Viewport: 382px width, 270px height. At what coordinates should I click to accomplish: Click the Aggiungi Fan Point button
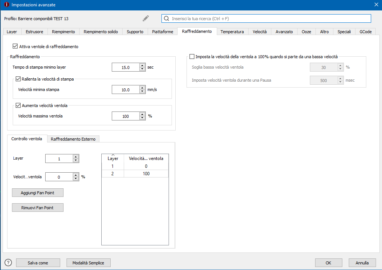[38, 192]
